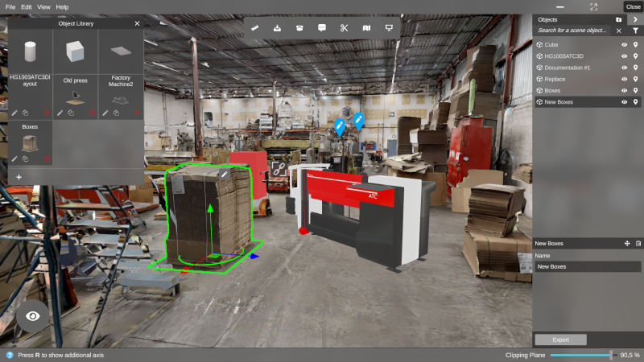Viewport: 644px width, 362px height.
Task: Open the Help menu
Action: [x=62, y=7]
